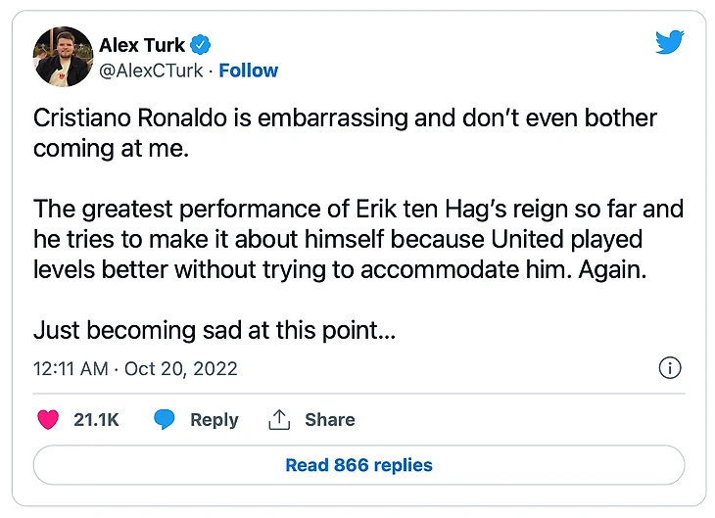Click the 'Erik ten Hag's reign' line
Screen dimensions: 715x518
[x=357, y=210]
